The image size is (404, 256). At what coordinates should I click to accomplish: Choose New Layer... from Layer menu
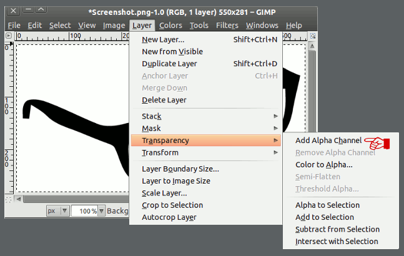tap(205, 40)
